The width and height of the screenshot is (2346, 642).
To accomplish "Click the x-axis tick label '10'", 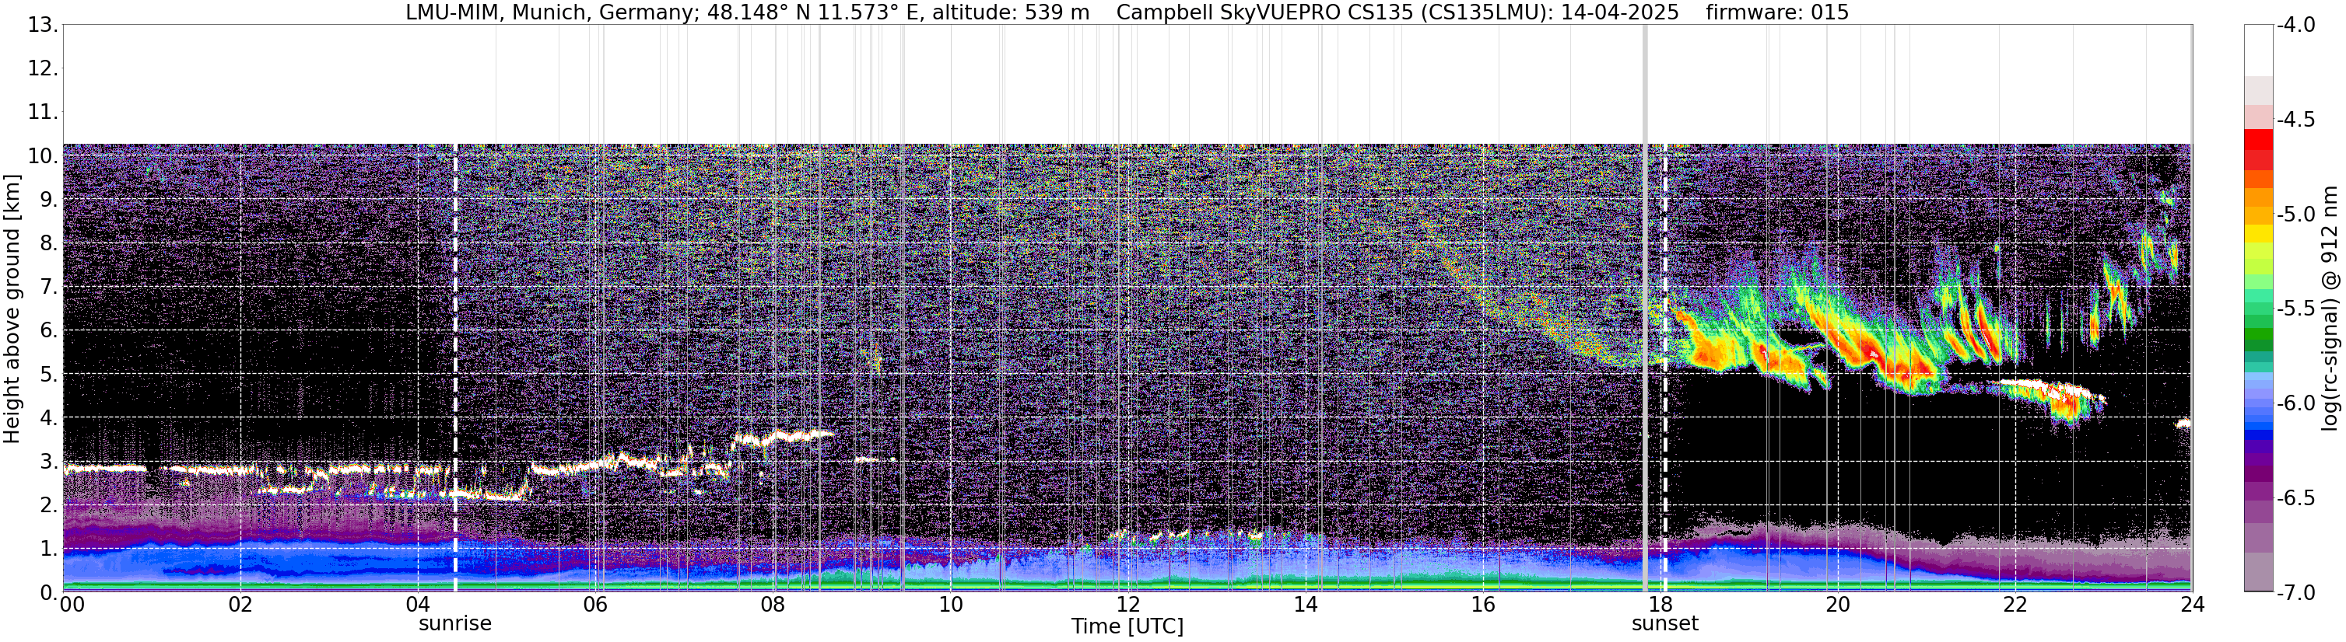I will (x=950, y=605).
